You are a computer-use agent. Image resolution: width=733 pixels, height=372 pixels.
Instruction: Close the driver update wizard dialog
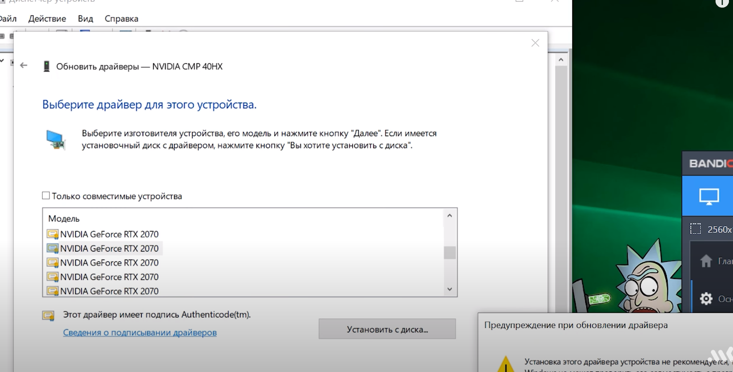tap(535, 43)
